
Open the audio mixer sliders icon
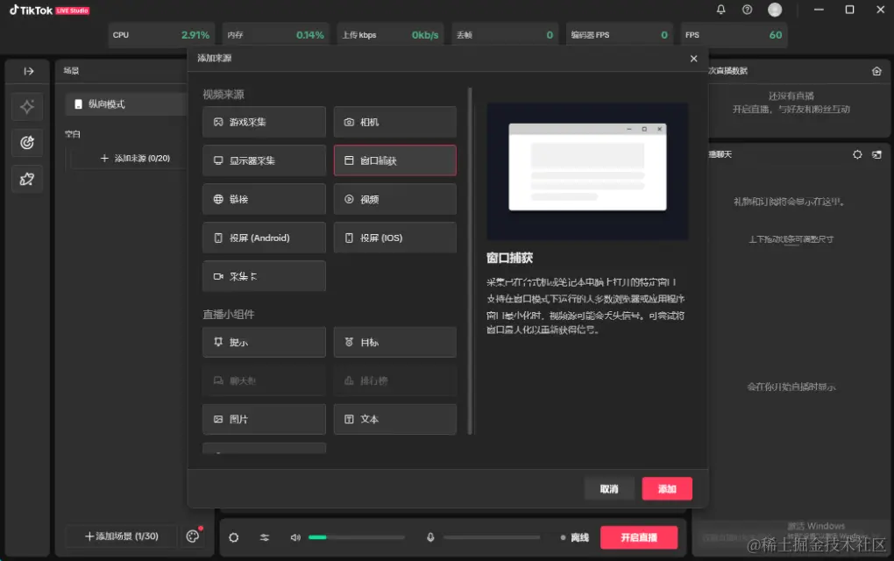[265, 537]
